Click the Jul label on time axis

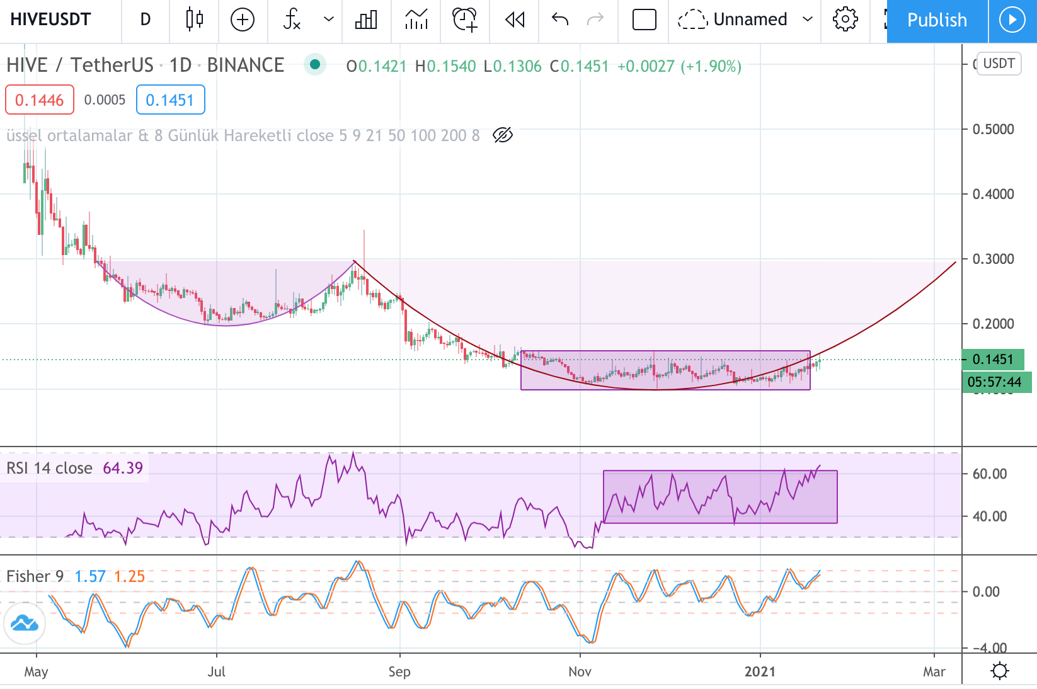pyautogui.click(x=216, y=671)
